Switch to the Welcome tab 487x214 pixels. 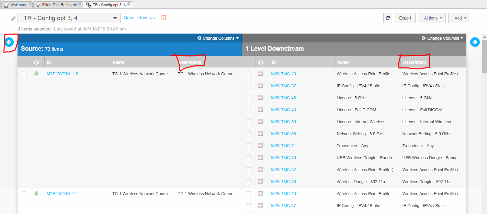[17, 5]
